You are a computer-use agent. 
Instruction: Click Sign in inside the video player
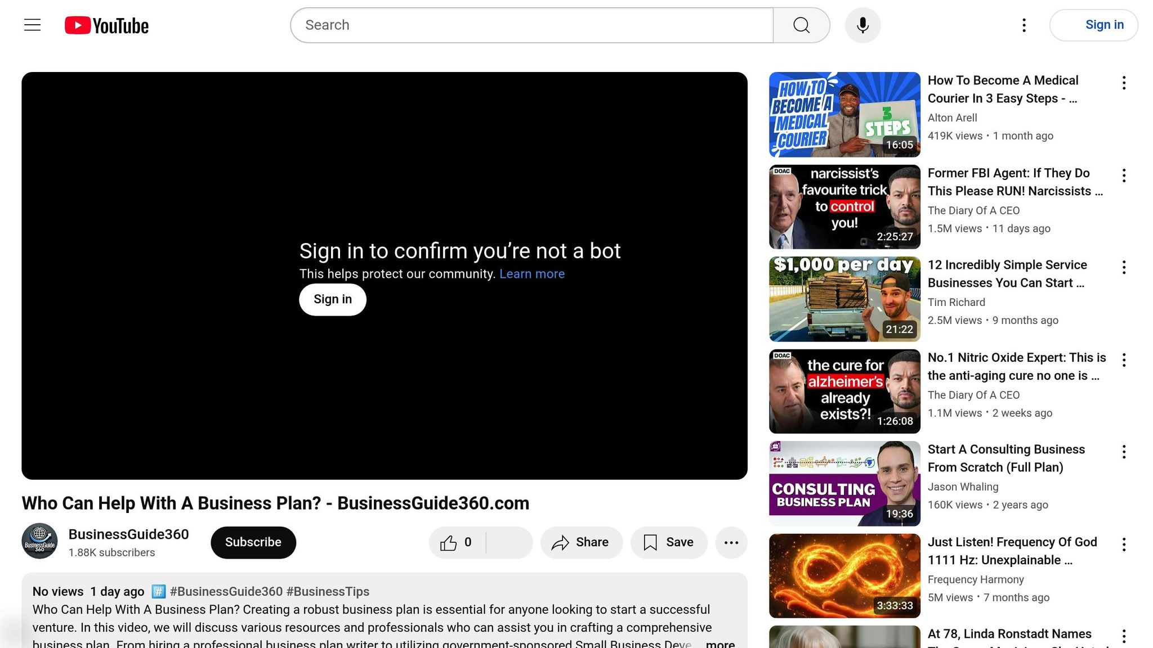[x=333, y=300]
